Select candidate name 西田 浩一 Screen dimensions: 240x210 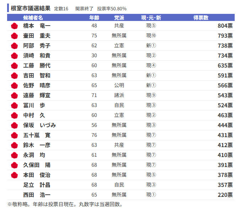click(37, 195)
